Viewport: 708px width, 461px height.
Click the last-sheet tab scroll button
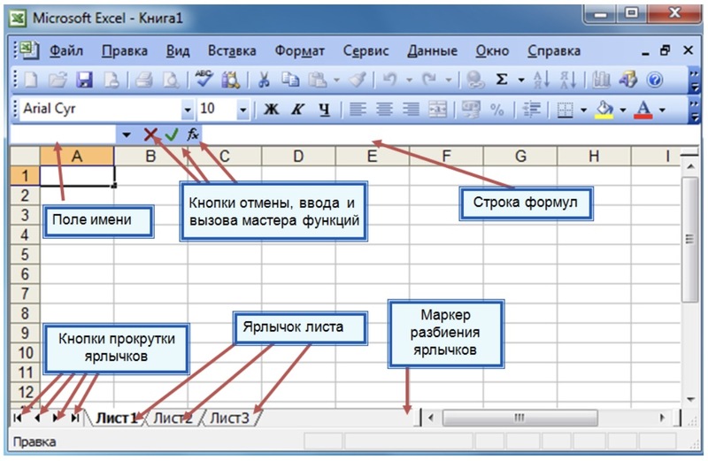pyautogui.click(x=75, y=419)
